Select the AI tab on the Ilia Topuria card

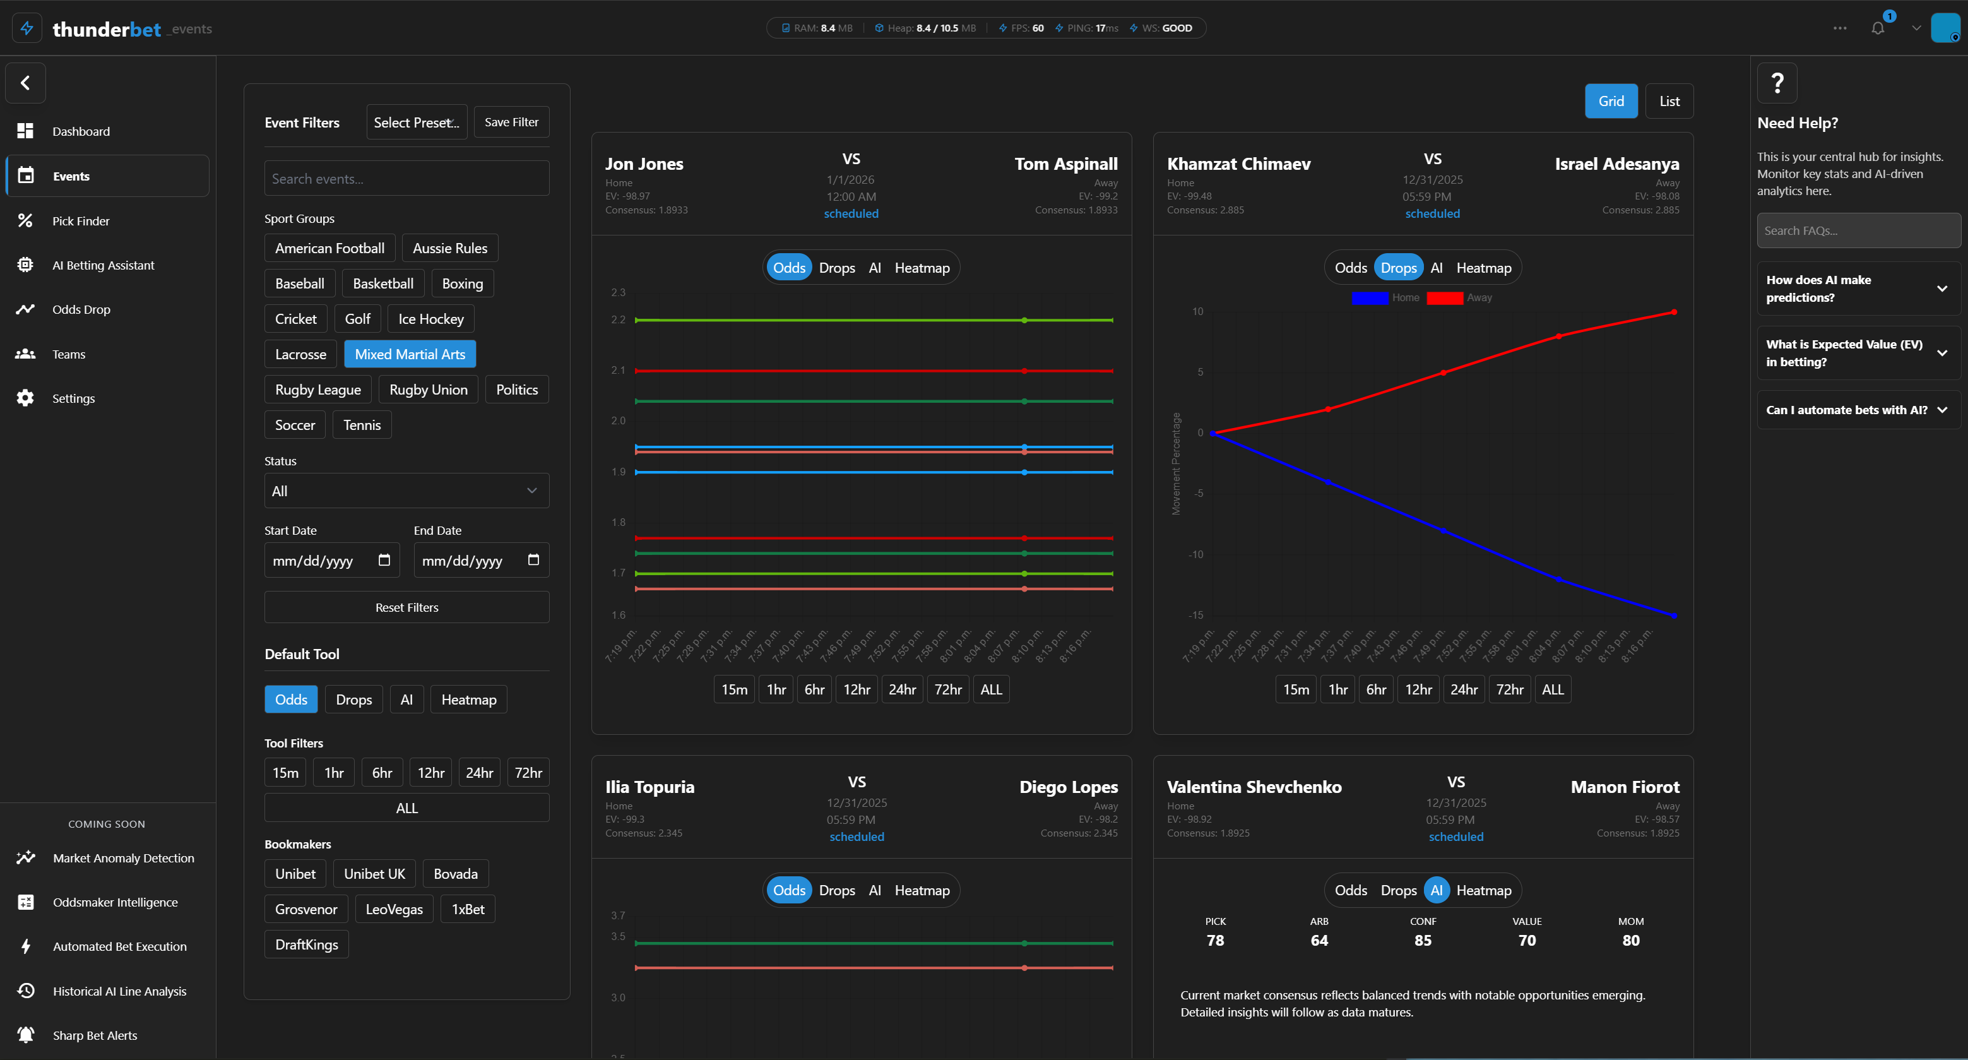coord(874,890)
